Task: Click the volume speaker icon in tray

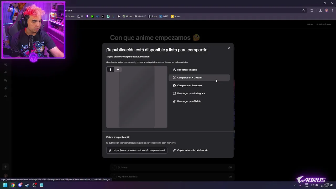Action: coord(317,185)
